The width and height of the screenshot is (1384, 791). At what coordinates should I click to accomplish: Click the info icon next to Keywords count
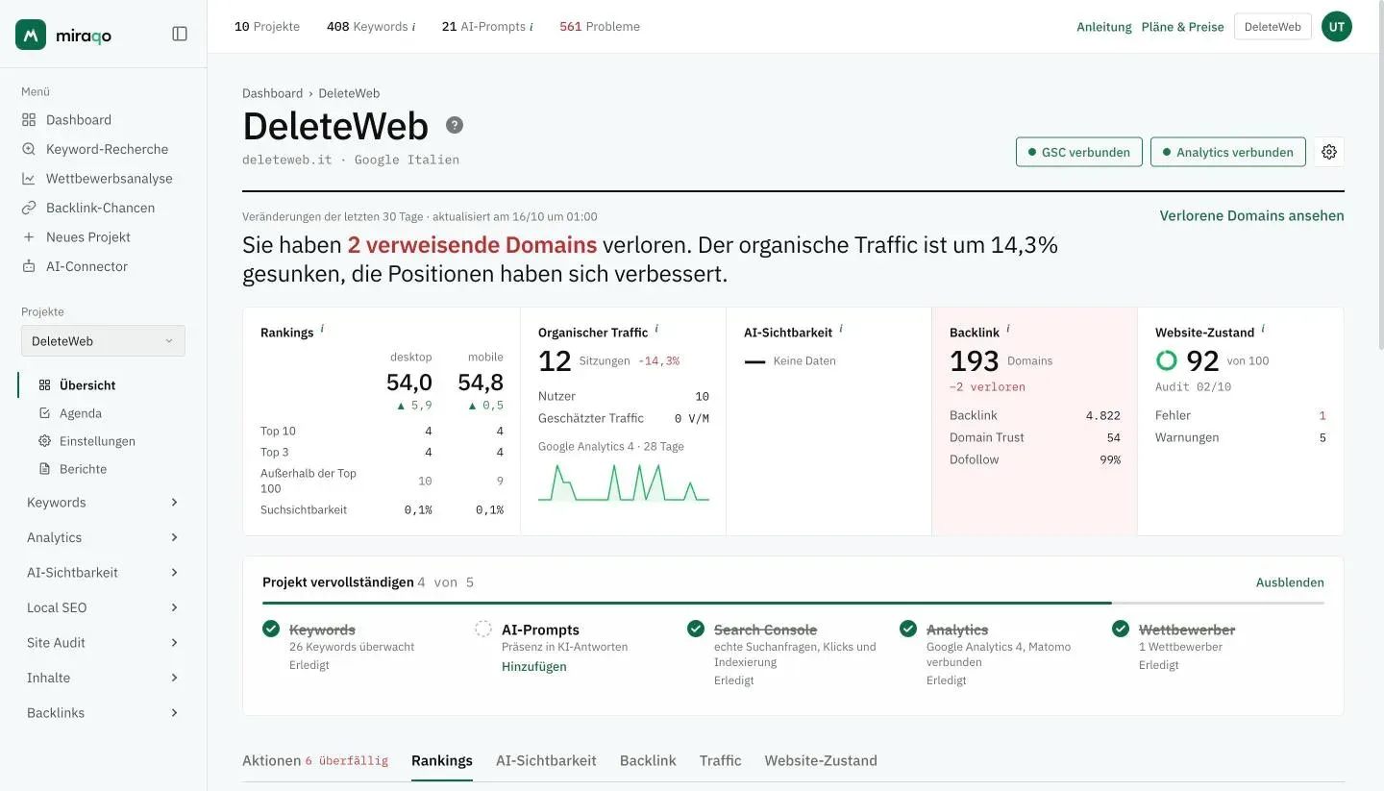click(x=413, y=27)
